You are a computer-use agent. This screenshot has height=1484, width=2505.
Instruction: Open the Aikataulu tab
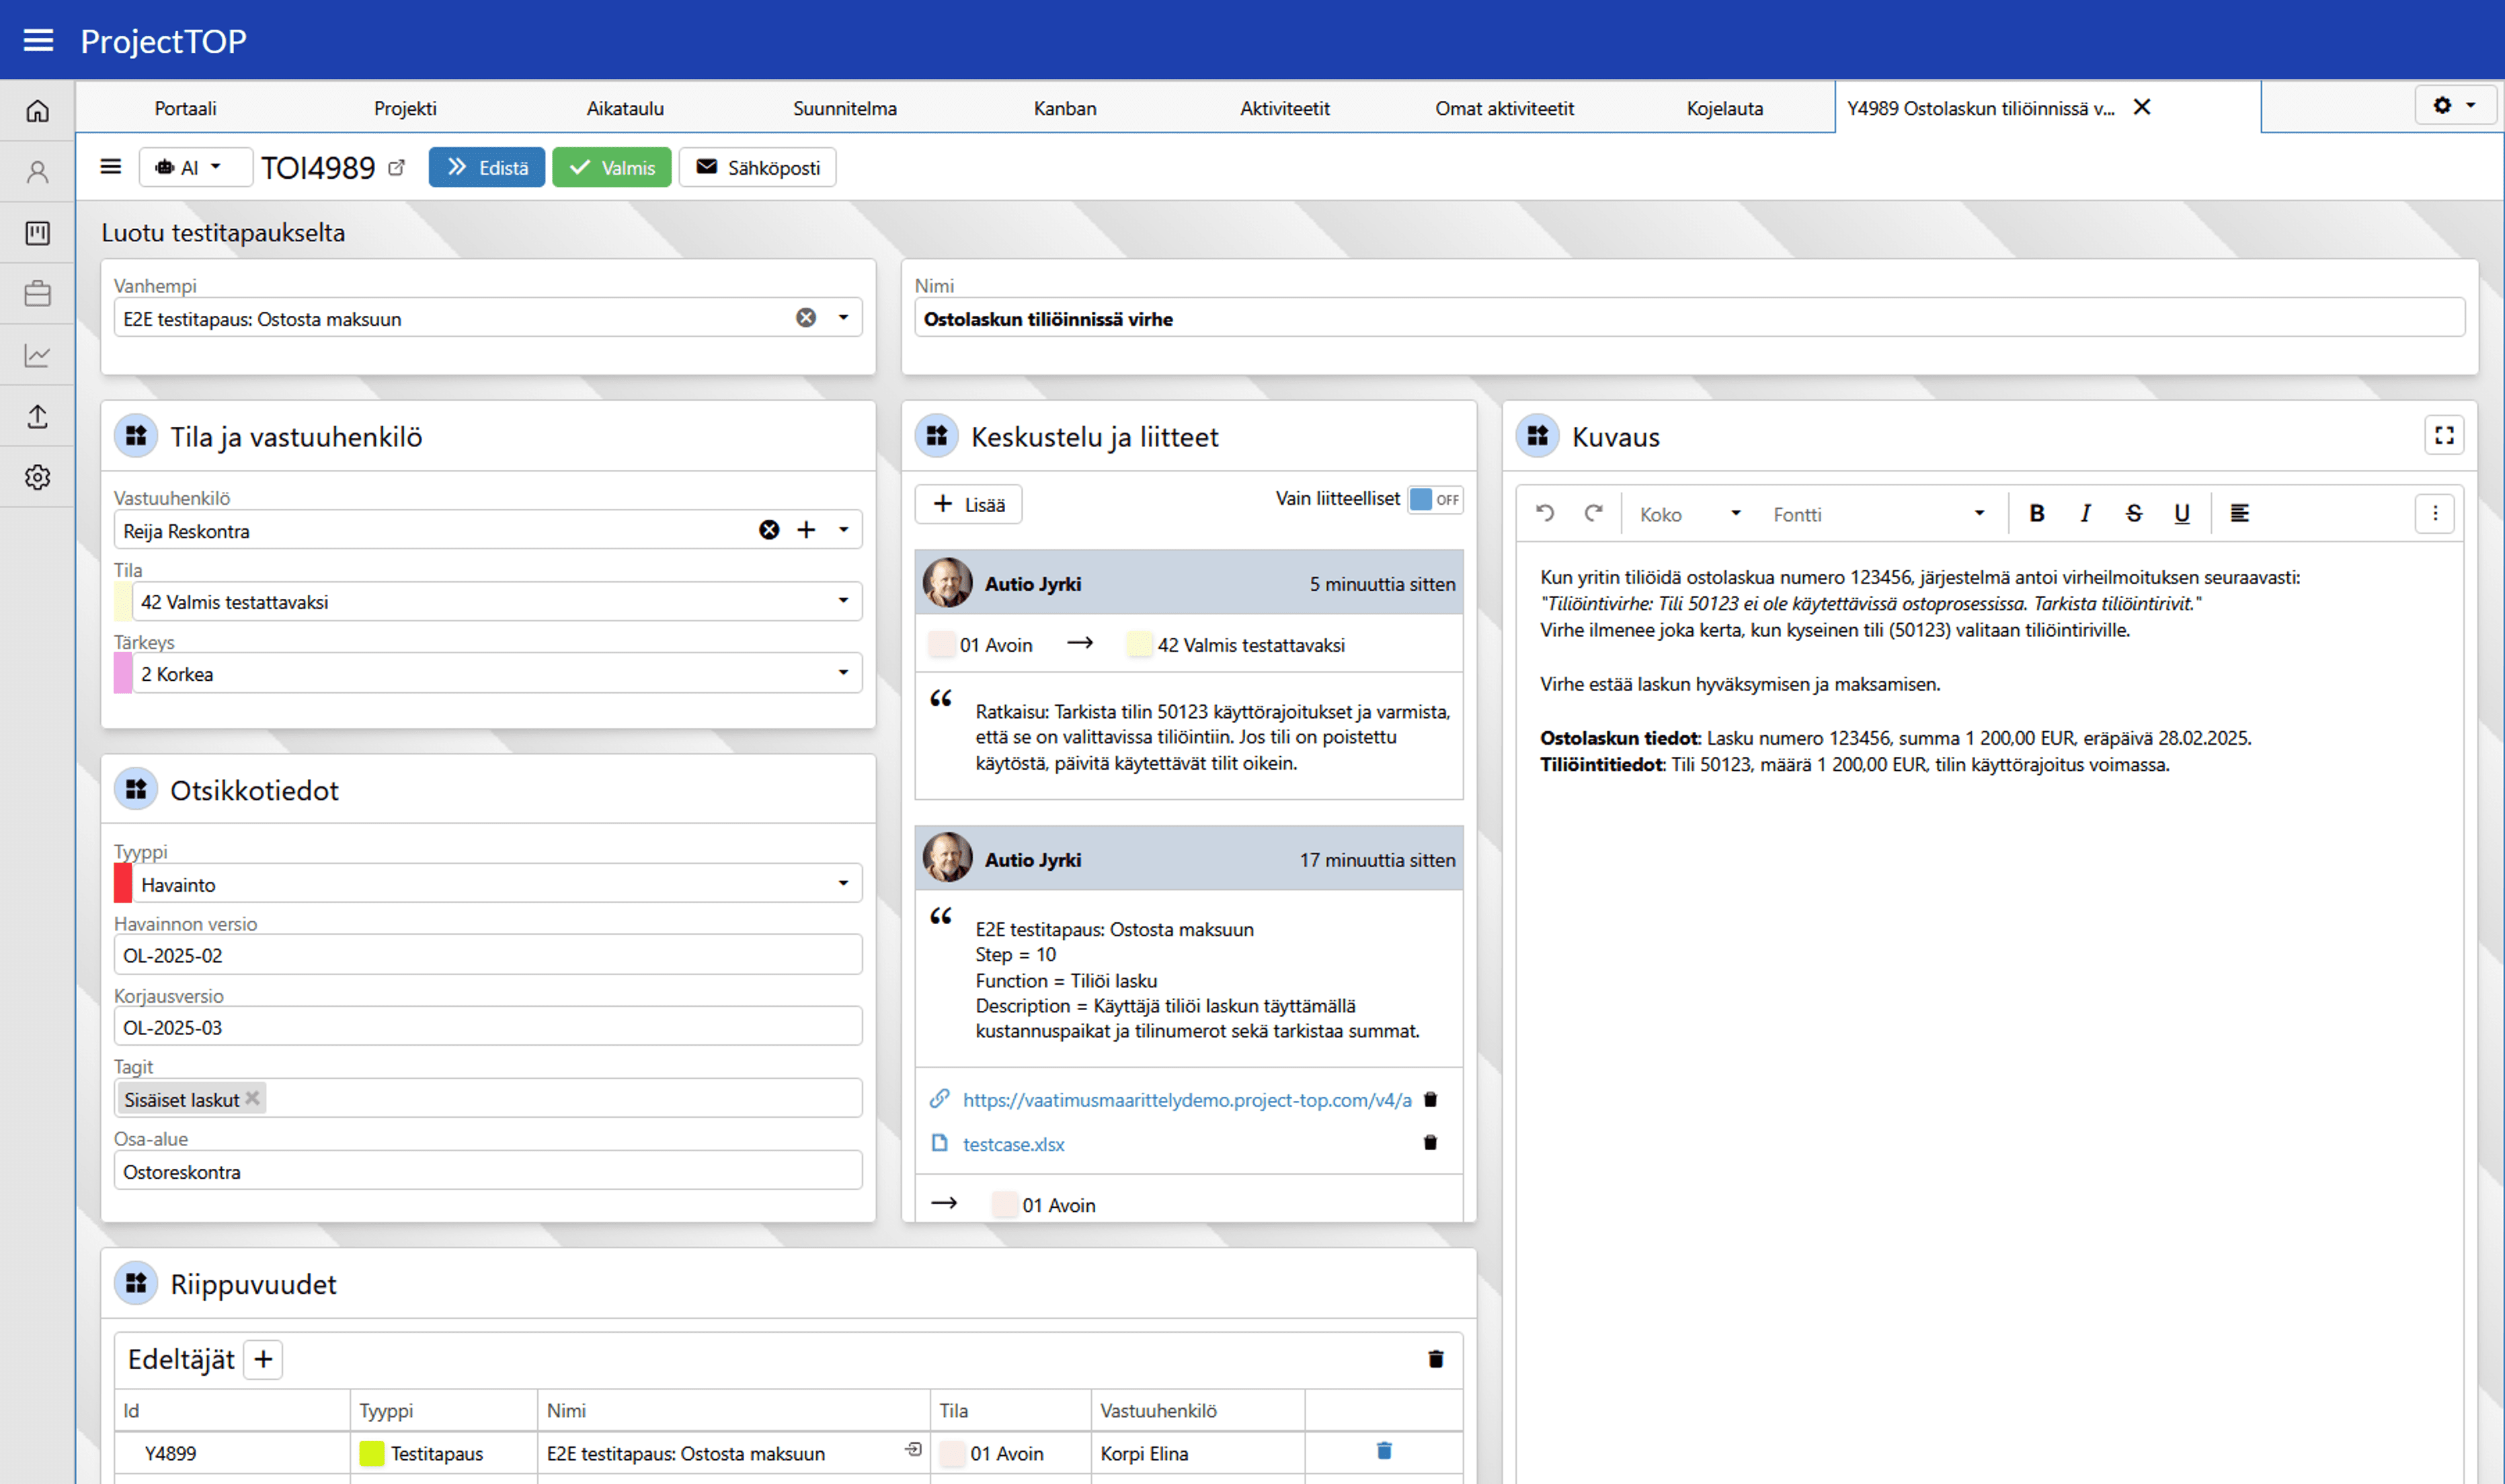624,108
